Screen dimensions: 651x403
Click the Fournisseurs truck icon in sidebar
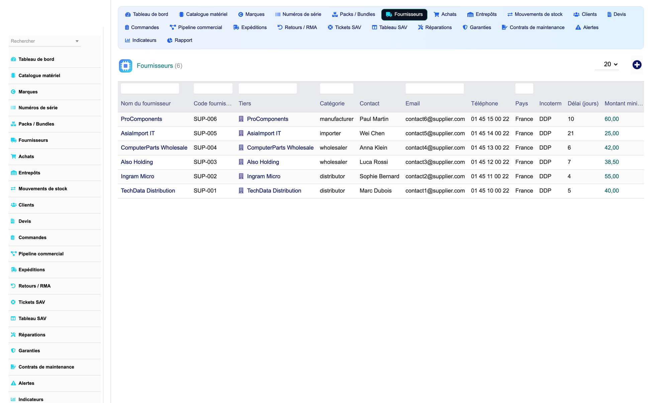13,140
